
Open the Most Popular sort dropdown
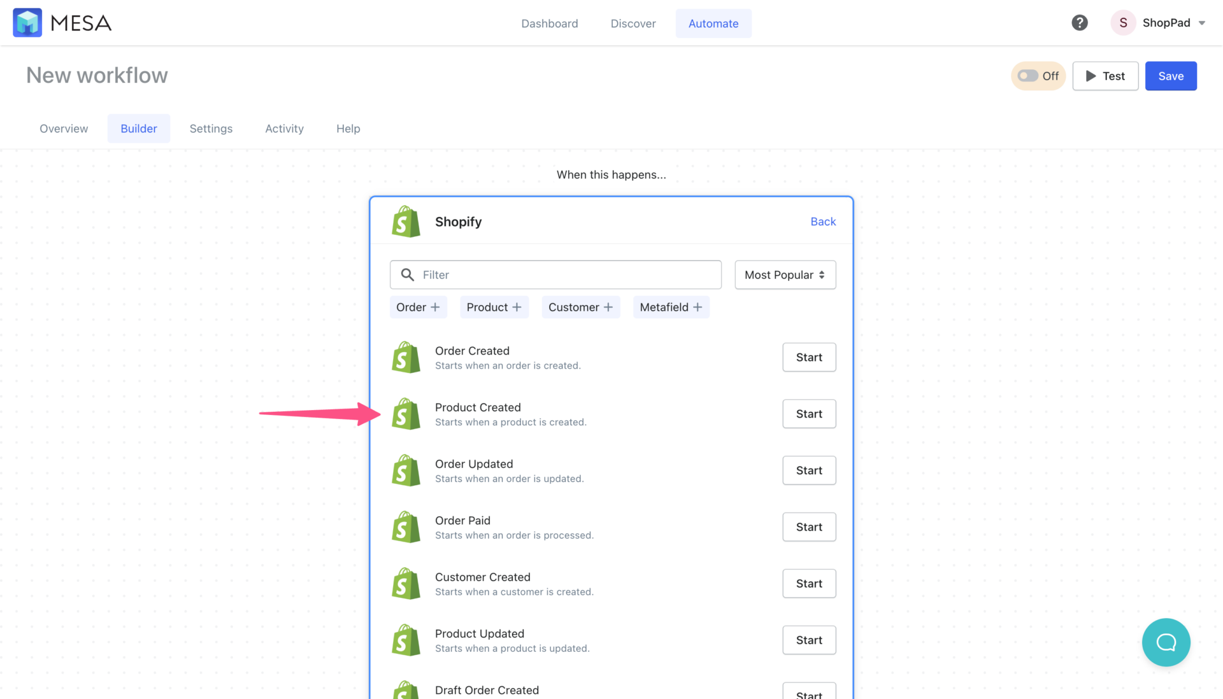(785, 274)
